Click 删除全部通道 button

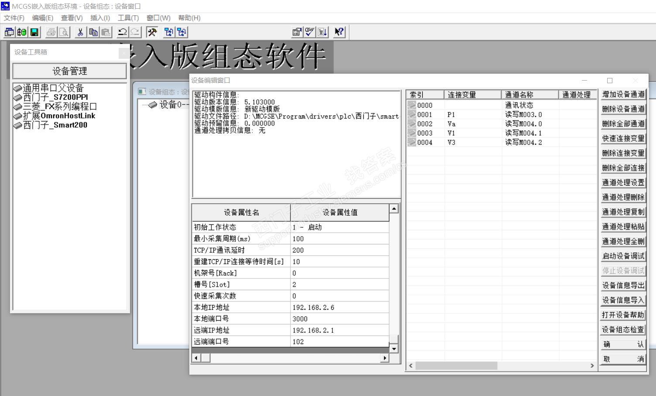[623, 124]
